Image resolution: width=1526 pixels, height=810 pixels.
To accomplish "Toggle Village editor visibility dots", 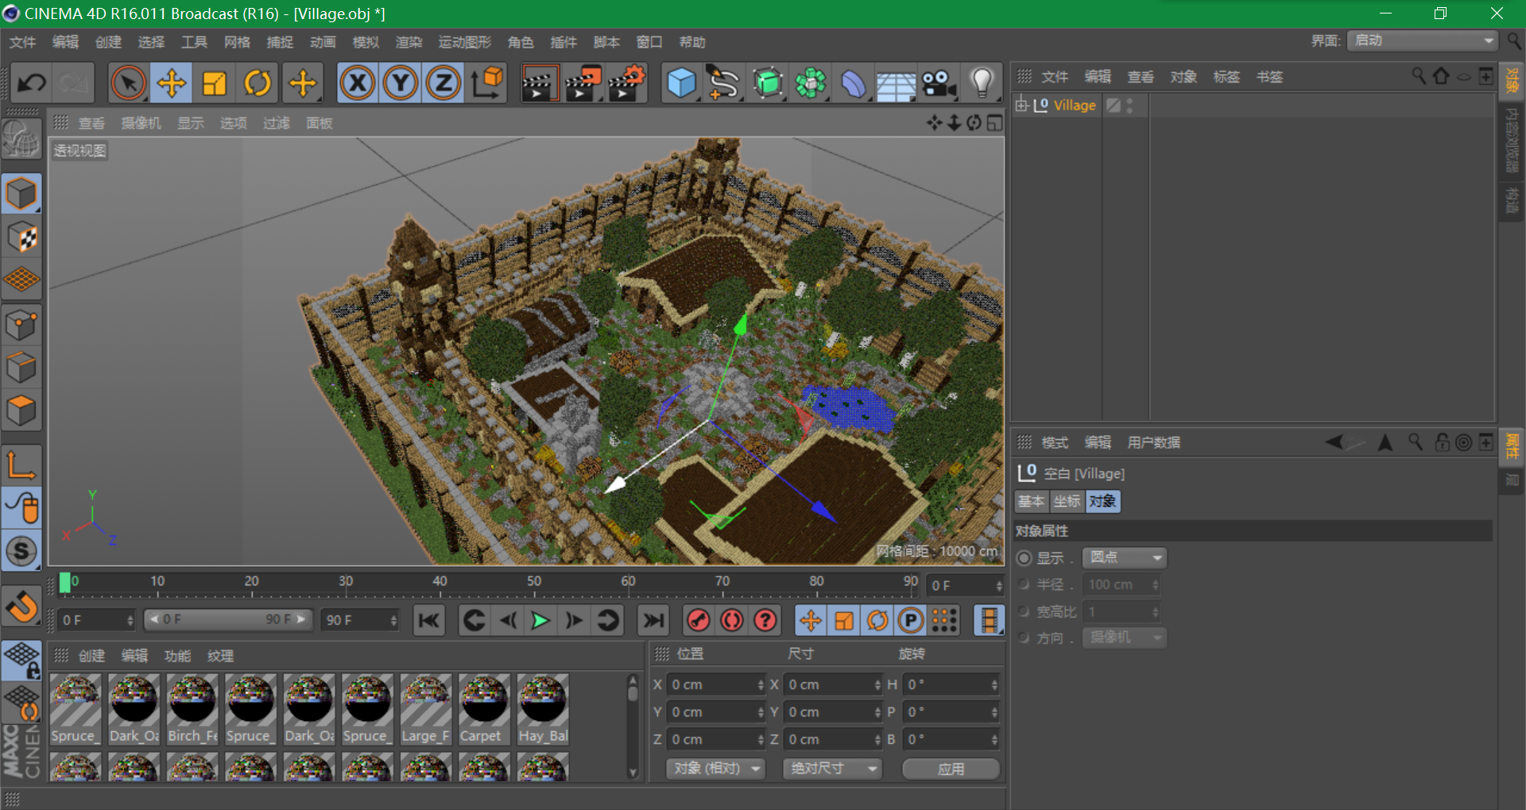I will 1129,105.
